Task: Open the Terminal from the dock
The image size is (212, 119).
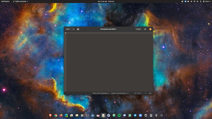Action: [x=87, y=115]
